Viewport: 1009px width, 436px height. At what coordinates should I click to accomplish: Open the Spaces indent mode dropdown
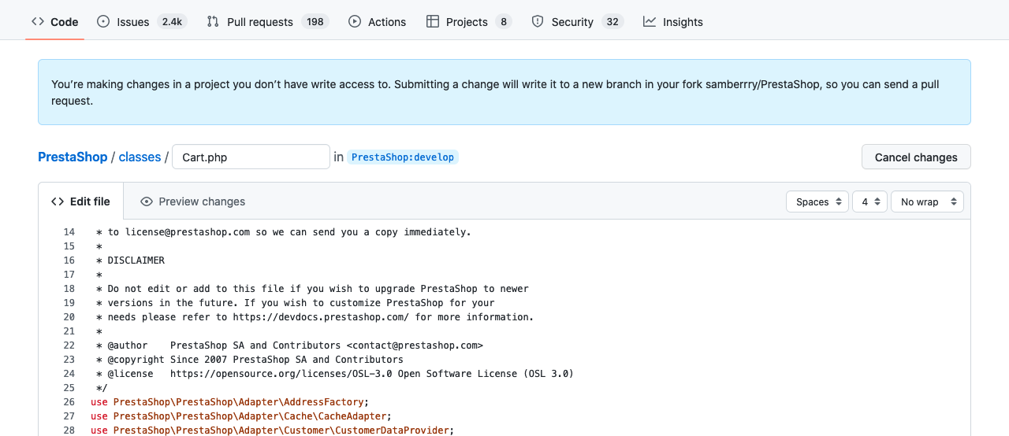(817, 201)
